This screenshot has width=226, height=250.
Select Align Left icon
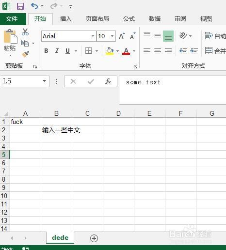(x=147, y=51)
